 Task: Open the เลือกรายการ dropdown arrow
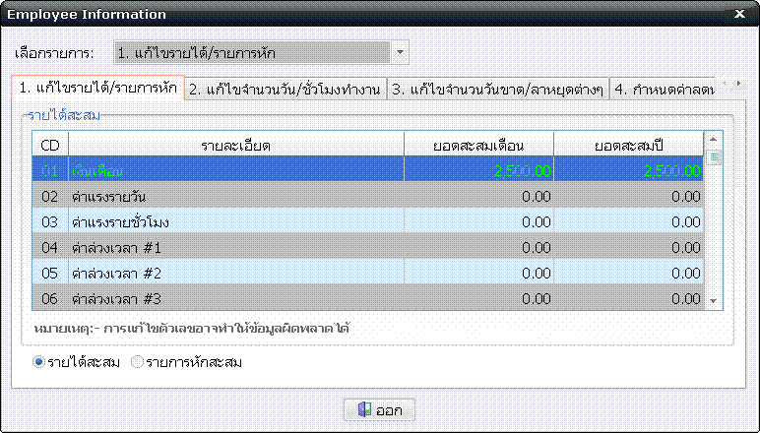pos(399,52)
